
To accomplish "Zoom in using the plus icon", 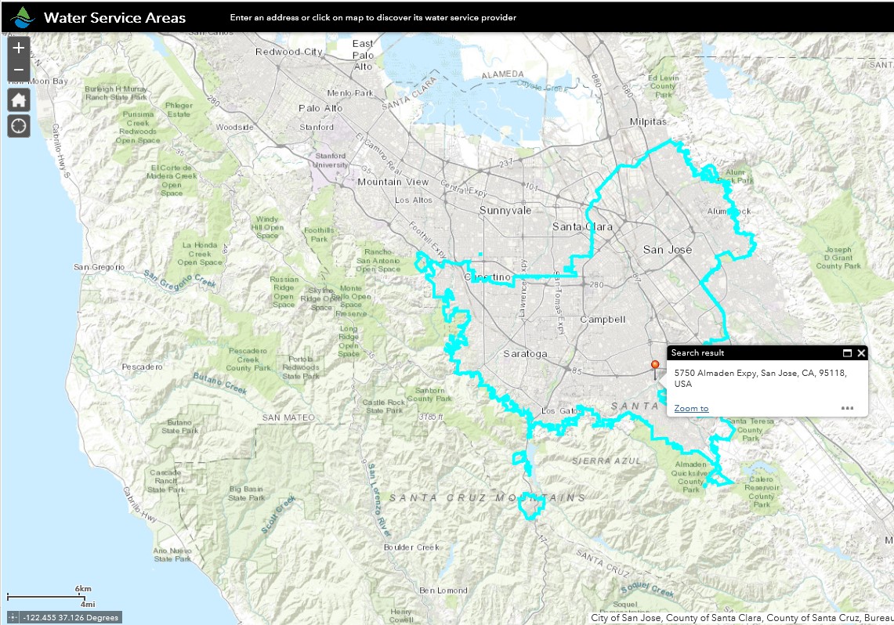I will point(18,48).
